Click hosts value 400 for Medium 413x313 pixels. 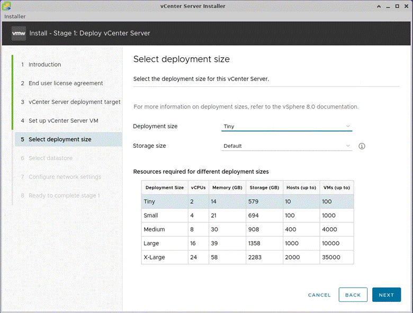point(291,229)
